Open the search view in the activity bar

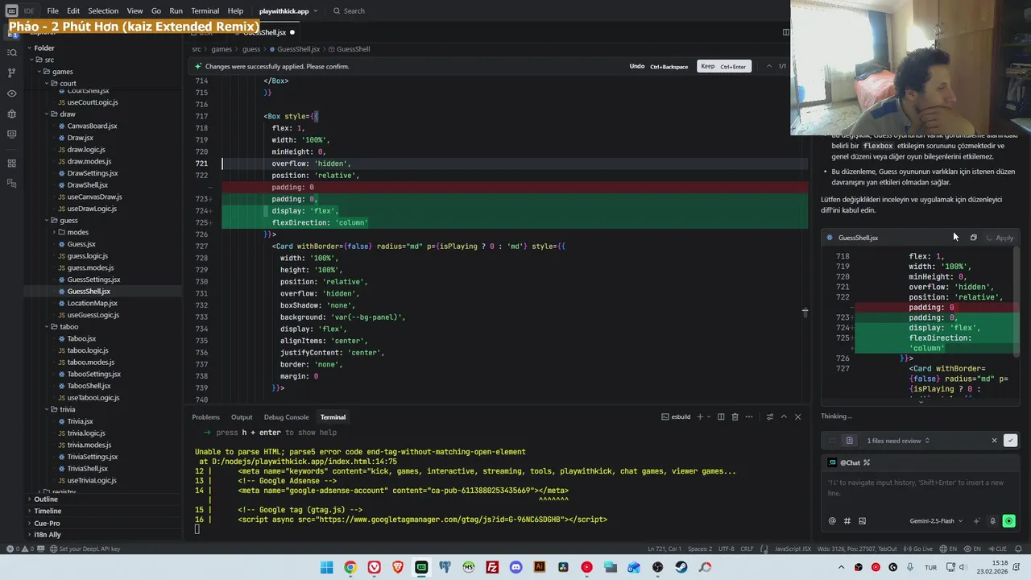pyautogui.click(x=11, y=52)
